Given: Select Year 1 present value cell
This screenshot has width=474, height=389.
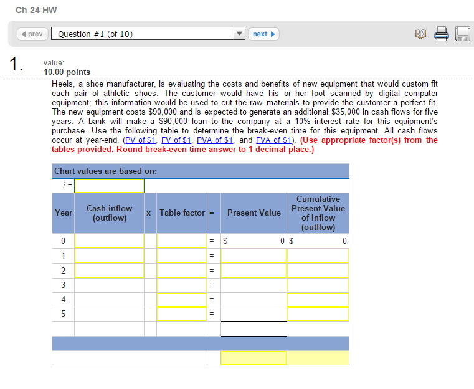Looking at the screenshot, I should (254, 256).
